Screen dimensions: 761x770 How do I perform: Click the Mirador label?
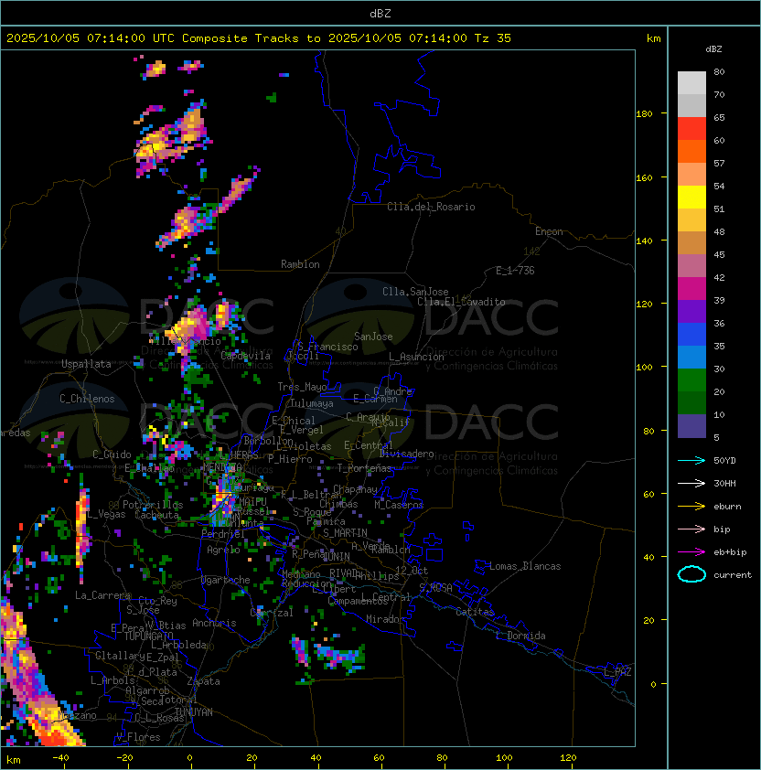click(386, 619)
